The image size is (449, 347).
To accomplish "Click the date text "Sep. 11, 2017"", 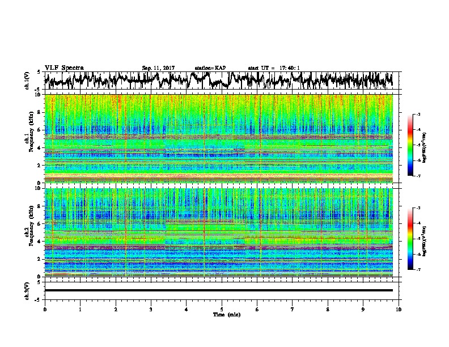I will [158, 68].
